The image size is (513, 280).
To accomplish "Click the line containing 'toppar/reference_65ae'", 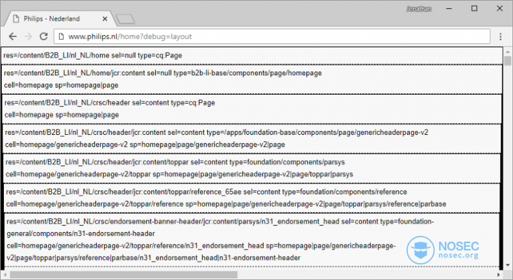I will [206, 192].
